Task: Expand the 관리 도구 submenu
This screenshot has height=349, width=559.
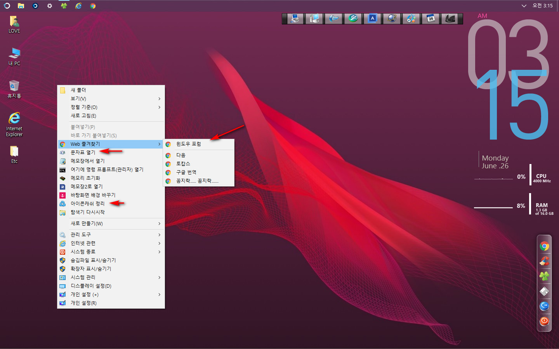Action: (x=111, y=235)
